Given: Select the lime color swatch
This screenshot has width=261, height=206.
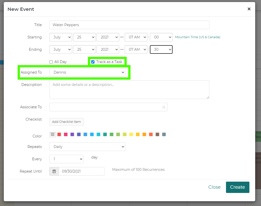Looking at the screenshot, I should tap(125, 134).
